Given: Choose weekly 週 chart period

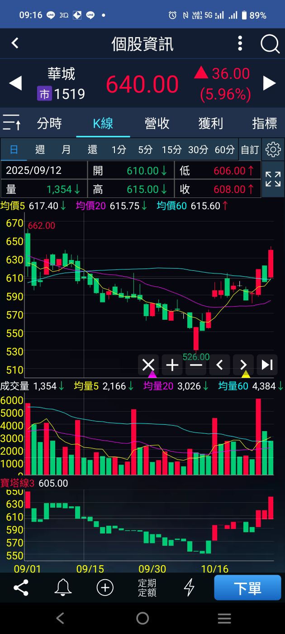Looking at the screenshot, I should click(40, 149).
